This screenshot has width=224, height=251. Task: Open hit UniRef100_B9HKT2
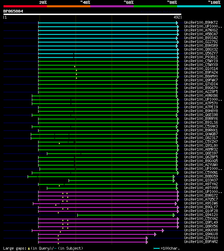pos(201,22)
